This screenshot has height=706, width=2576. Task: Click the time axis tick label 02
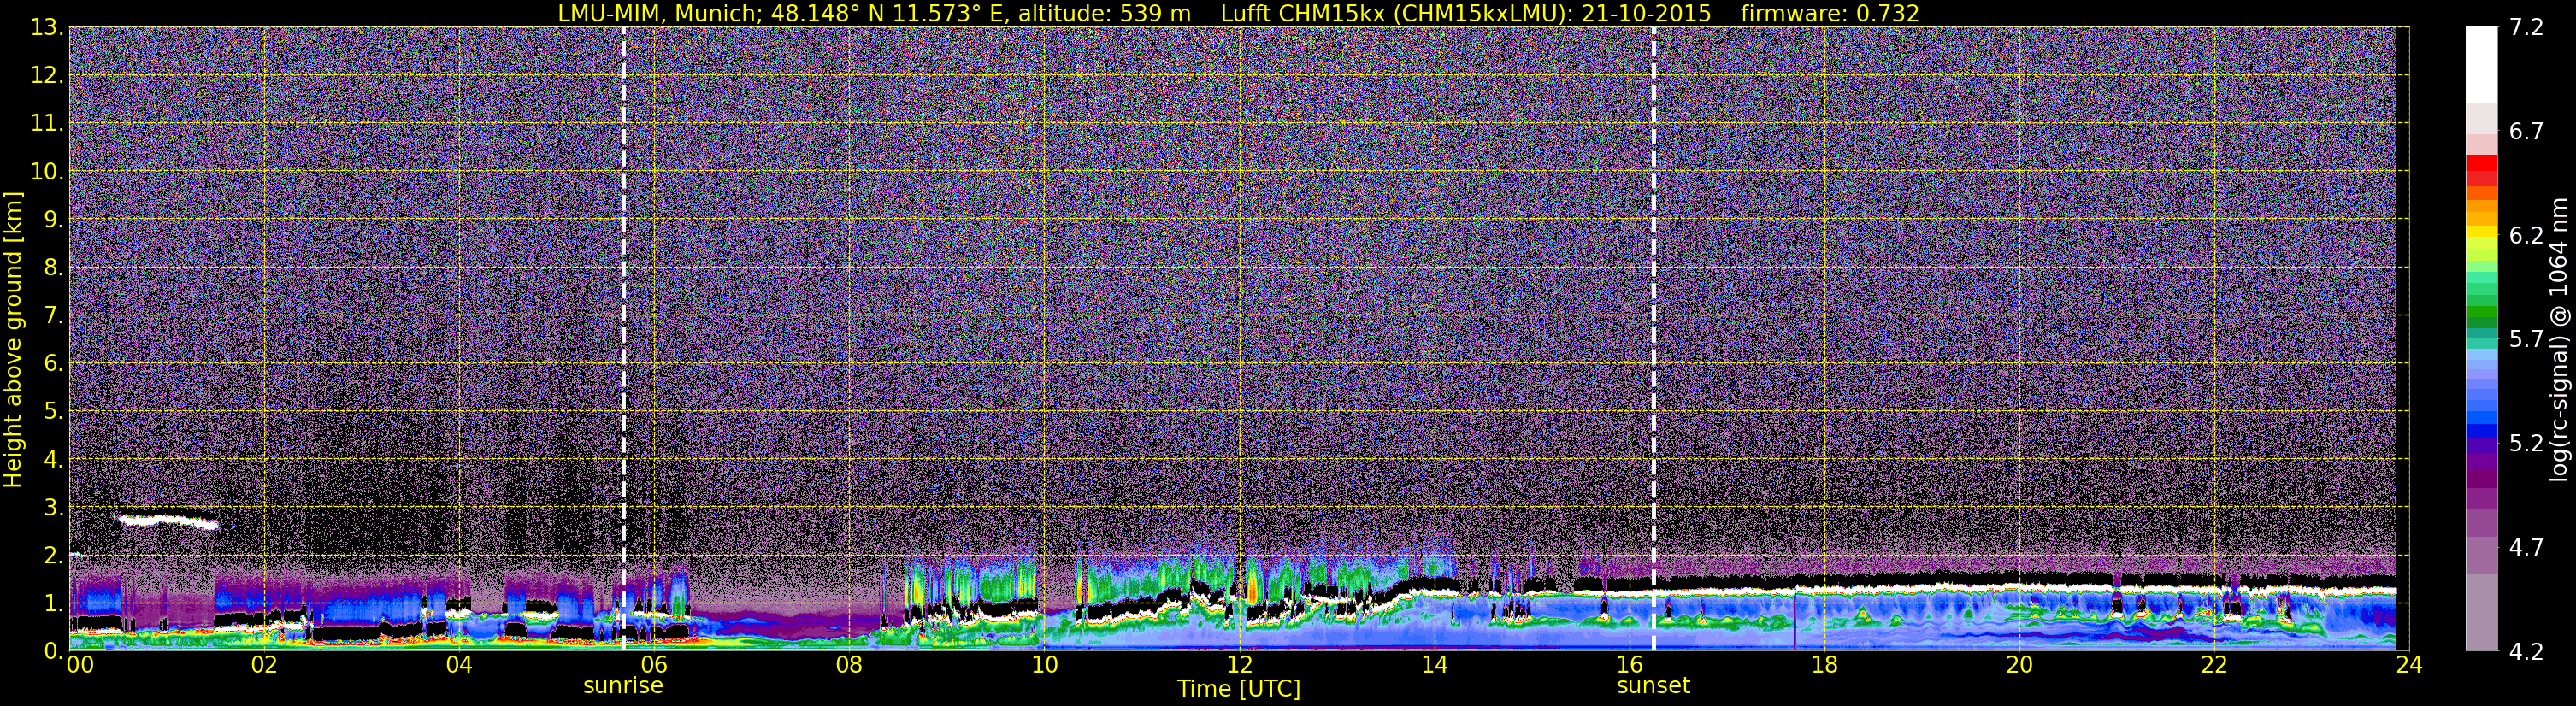pyautogui.click(x=263, y=666)
